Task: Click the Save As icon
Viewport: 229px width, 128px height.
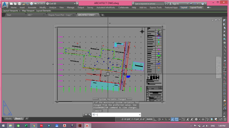Action: [x=23, y=4]
